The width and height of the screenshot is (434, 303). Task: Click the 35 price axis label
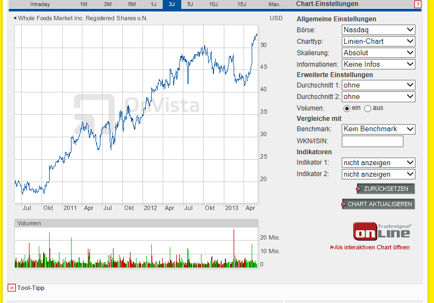tap(264, 112)
